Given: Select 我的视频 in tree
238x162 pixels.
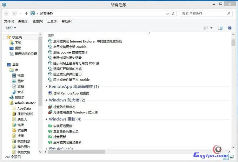Looking at the screenshot, I should click(x=24, y=141).
